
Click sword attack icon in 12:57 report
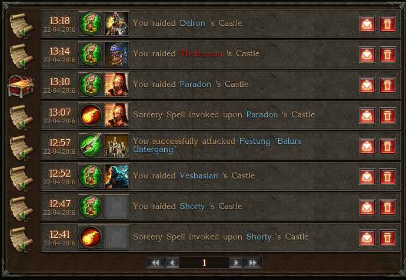91,146
